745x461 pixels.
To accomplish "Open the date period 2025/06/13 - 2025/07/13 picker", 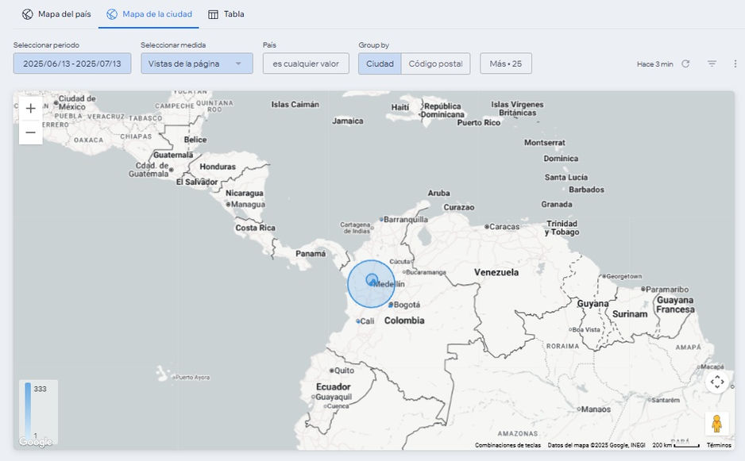I will [72, 63].
